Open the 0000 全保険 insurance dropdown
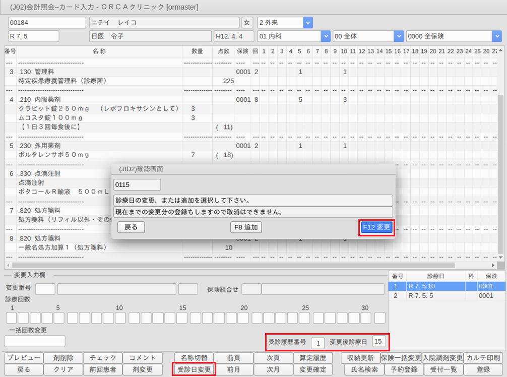 tap(497, 36)
